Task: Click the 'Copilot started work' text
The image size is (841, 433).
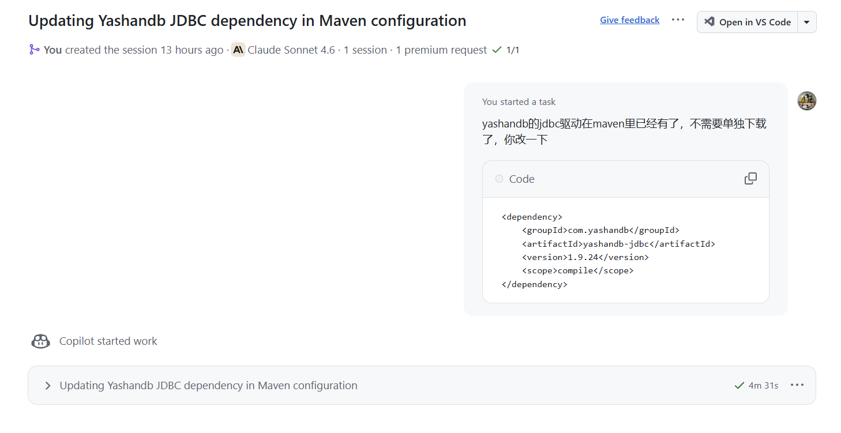Action: pos(108,341)
